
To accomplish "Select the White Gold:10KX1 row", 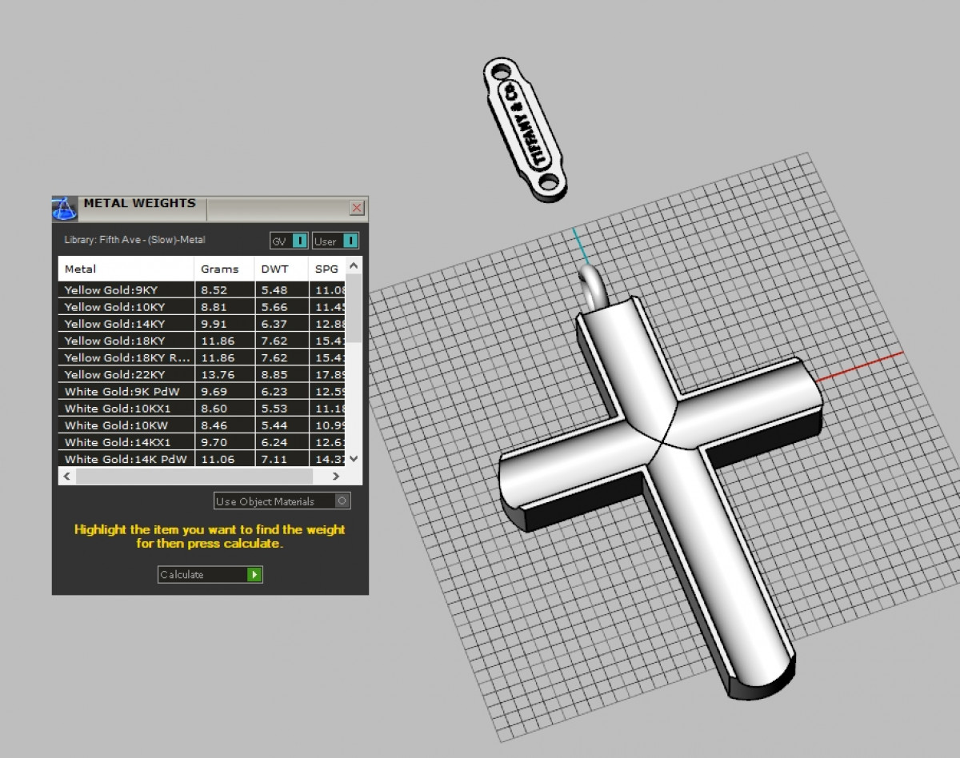I will click(203, 408).
